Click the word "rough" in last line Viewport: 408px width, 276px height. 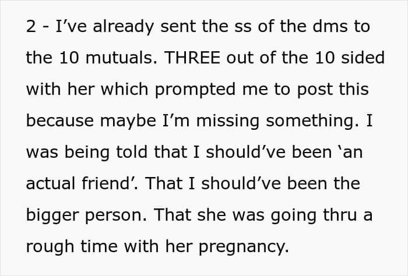point(47,246)
